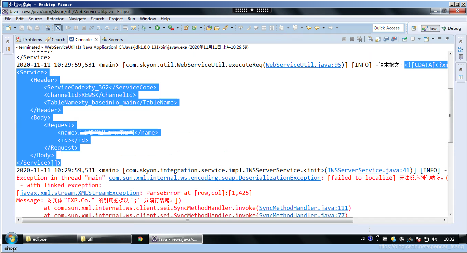Enable Scroll Lock in the console
Screen dimensions: 467x253
(378, 39)
